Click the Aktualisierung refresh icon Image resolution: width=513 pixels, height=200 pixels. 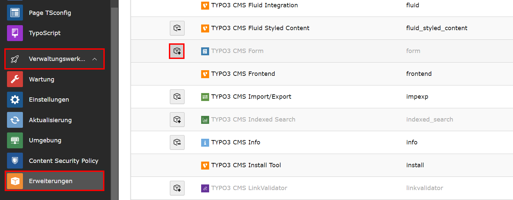click(15, 120)
